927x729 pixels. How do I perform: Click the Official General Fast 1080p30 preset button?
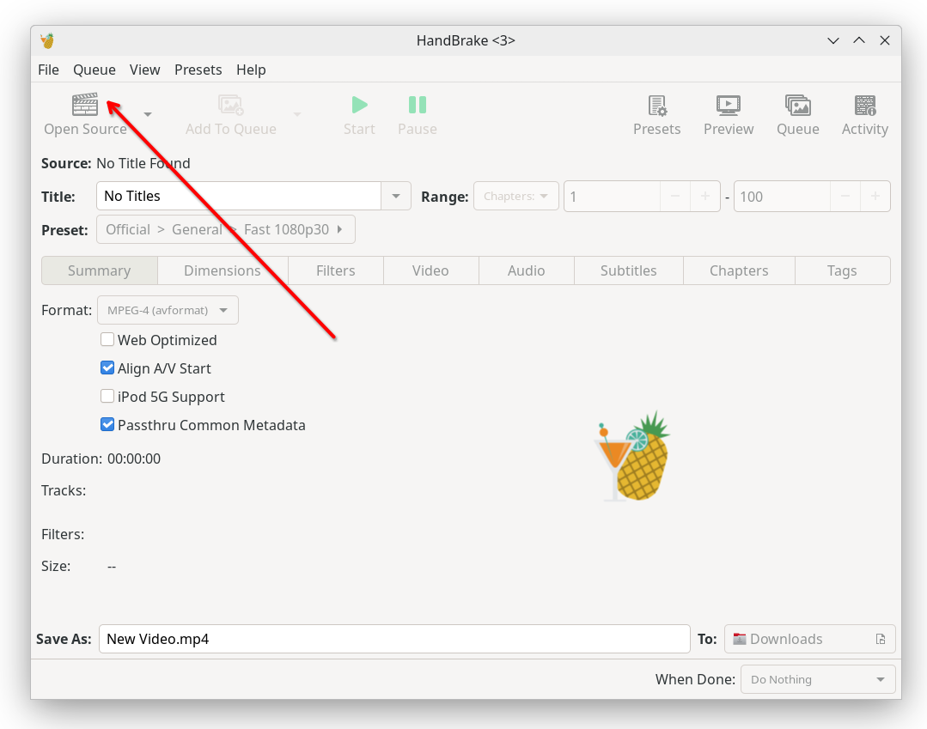pyautogui.click(x=225, y=229)
